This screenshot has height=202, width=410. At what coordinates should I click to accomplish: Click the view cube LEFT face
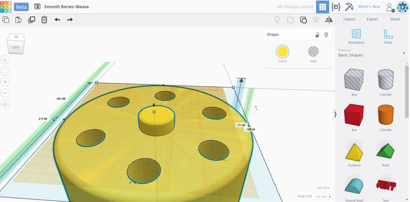point(15,47)
